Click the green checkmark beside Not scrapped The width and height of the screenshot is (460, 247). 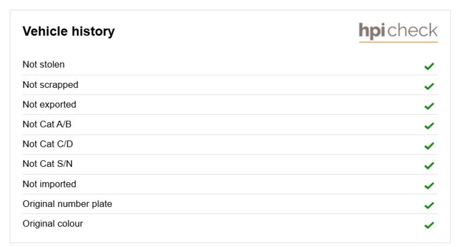click(429, 86)
